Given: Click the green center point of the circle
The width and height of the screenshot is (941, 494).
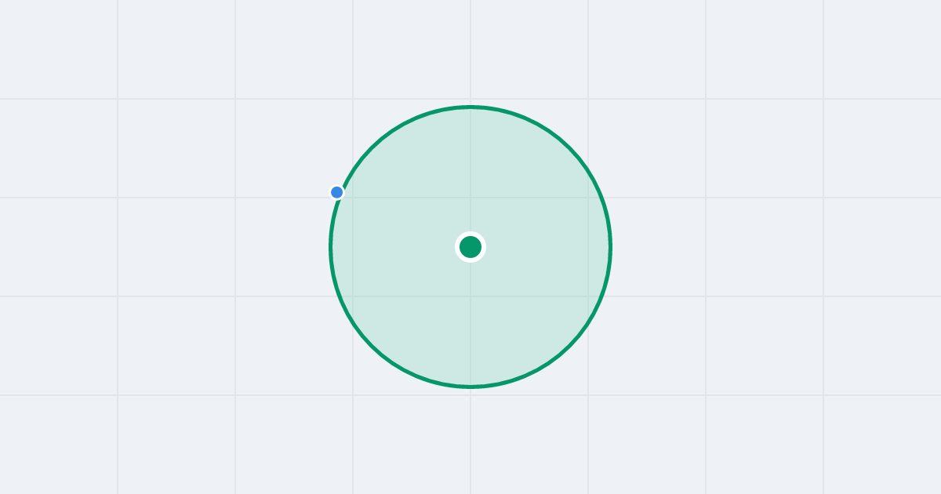Looking at the screenshot, I should tap(470, 247).
